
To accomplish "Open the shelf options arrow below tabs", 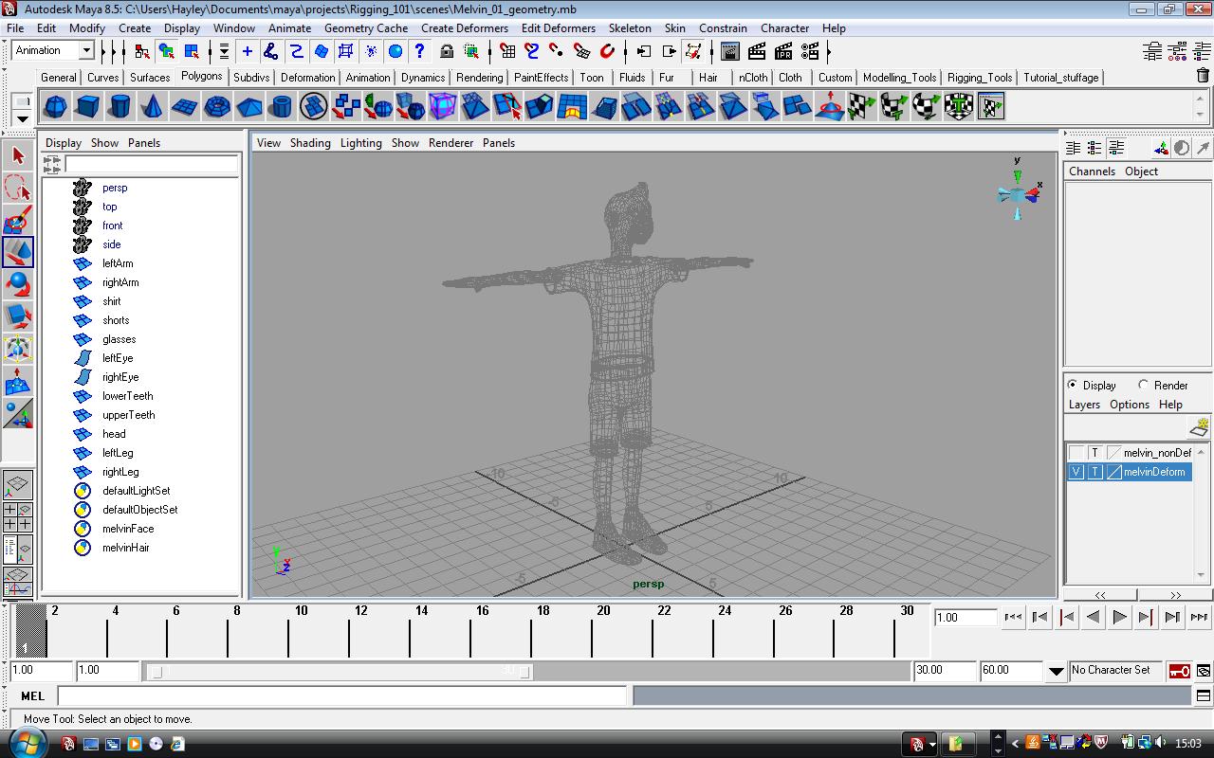I will (23, 118).
